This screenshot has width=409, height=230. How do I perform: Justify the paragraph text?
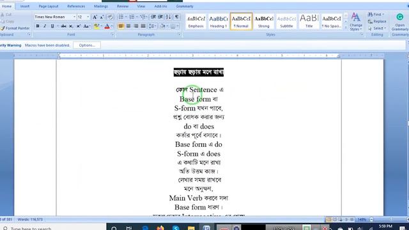click(143, 26)
